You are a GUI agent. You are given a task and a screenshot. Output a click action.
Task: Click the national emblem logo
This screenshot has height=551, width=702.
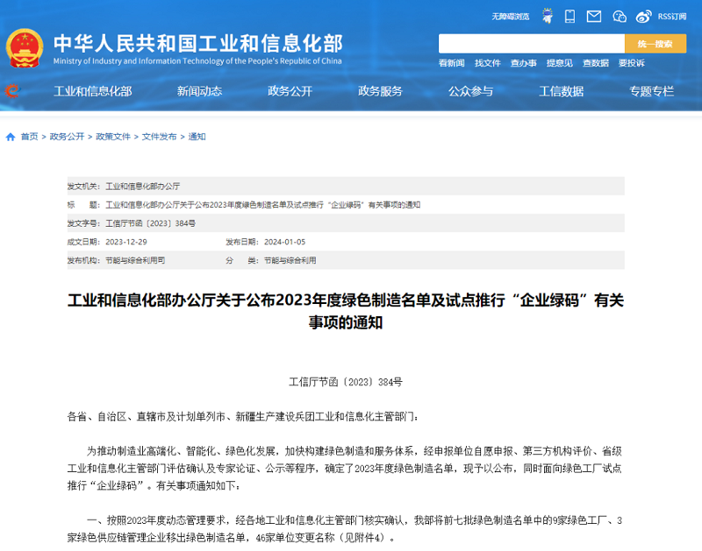25,49
